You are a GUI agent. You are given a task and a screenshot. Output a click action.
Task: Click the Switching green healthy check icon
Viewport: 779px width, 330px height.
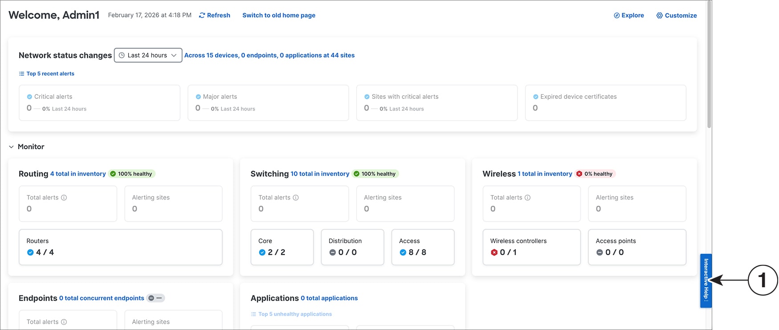click(x=357, y=174)
